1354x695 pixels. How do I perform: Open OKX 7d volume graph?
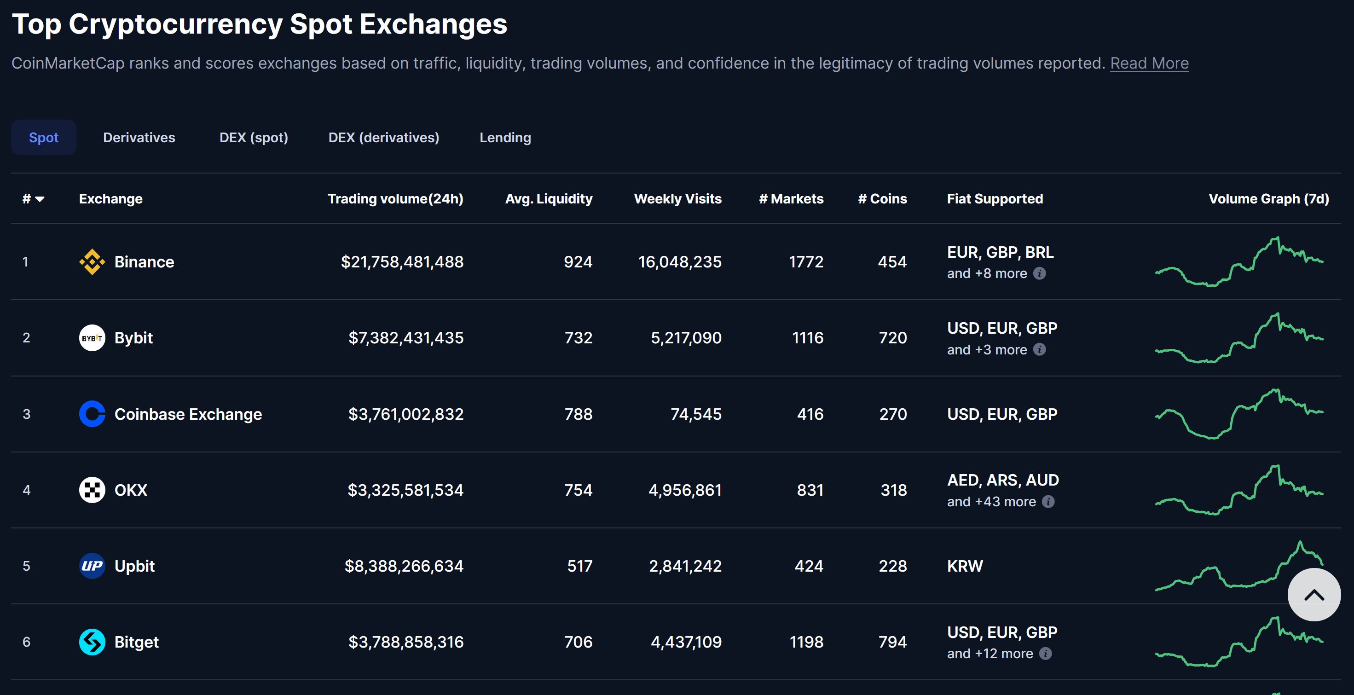[1239, 490]
